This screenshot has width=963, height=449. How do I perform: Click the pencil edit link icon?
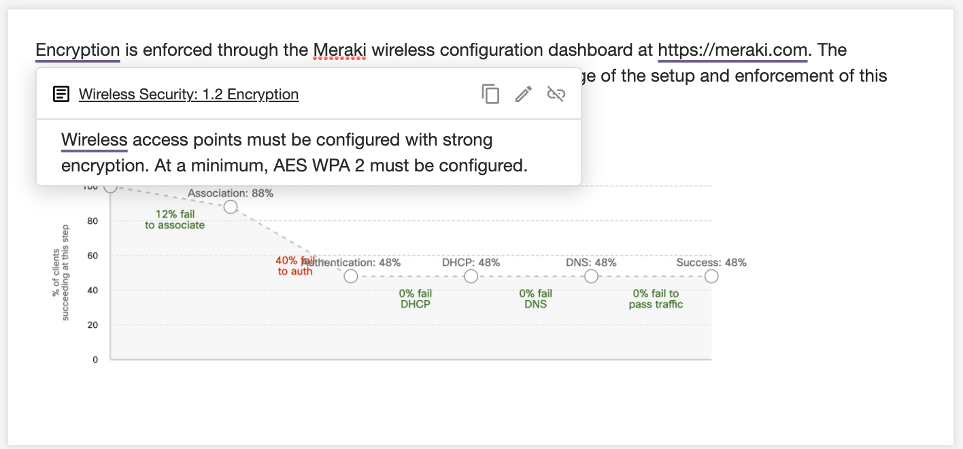(523, 94)
